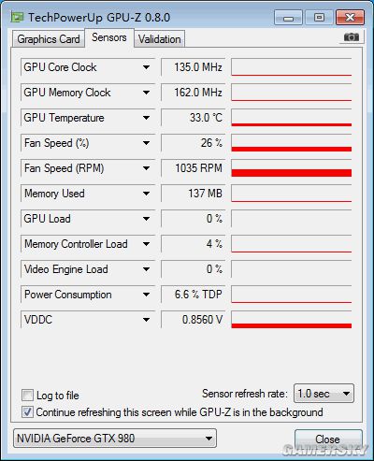Click the 33.0 °C temperature value field

(193, 118)
